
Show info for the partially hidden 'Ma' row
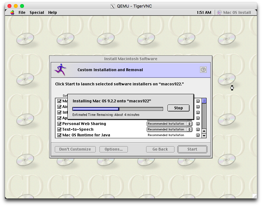tap(198, 101)
